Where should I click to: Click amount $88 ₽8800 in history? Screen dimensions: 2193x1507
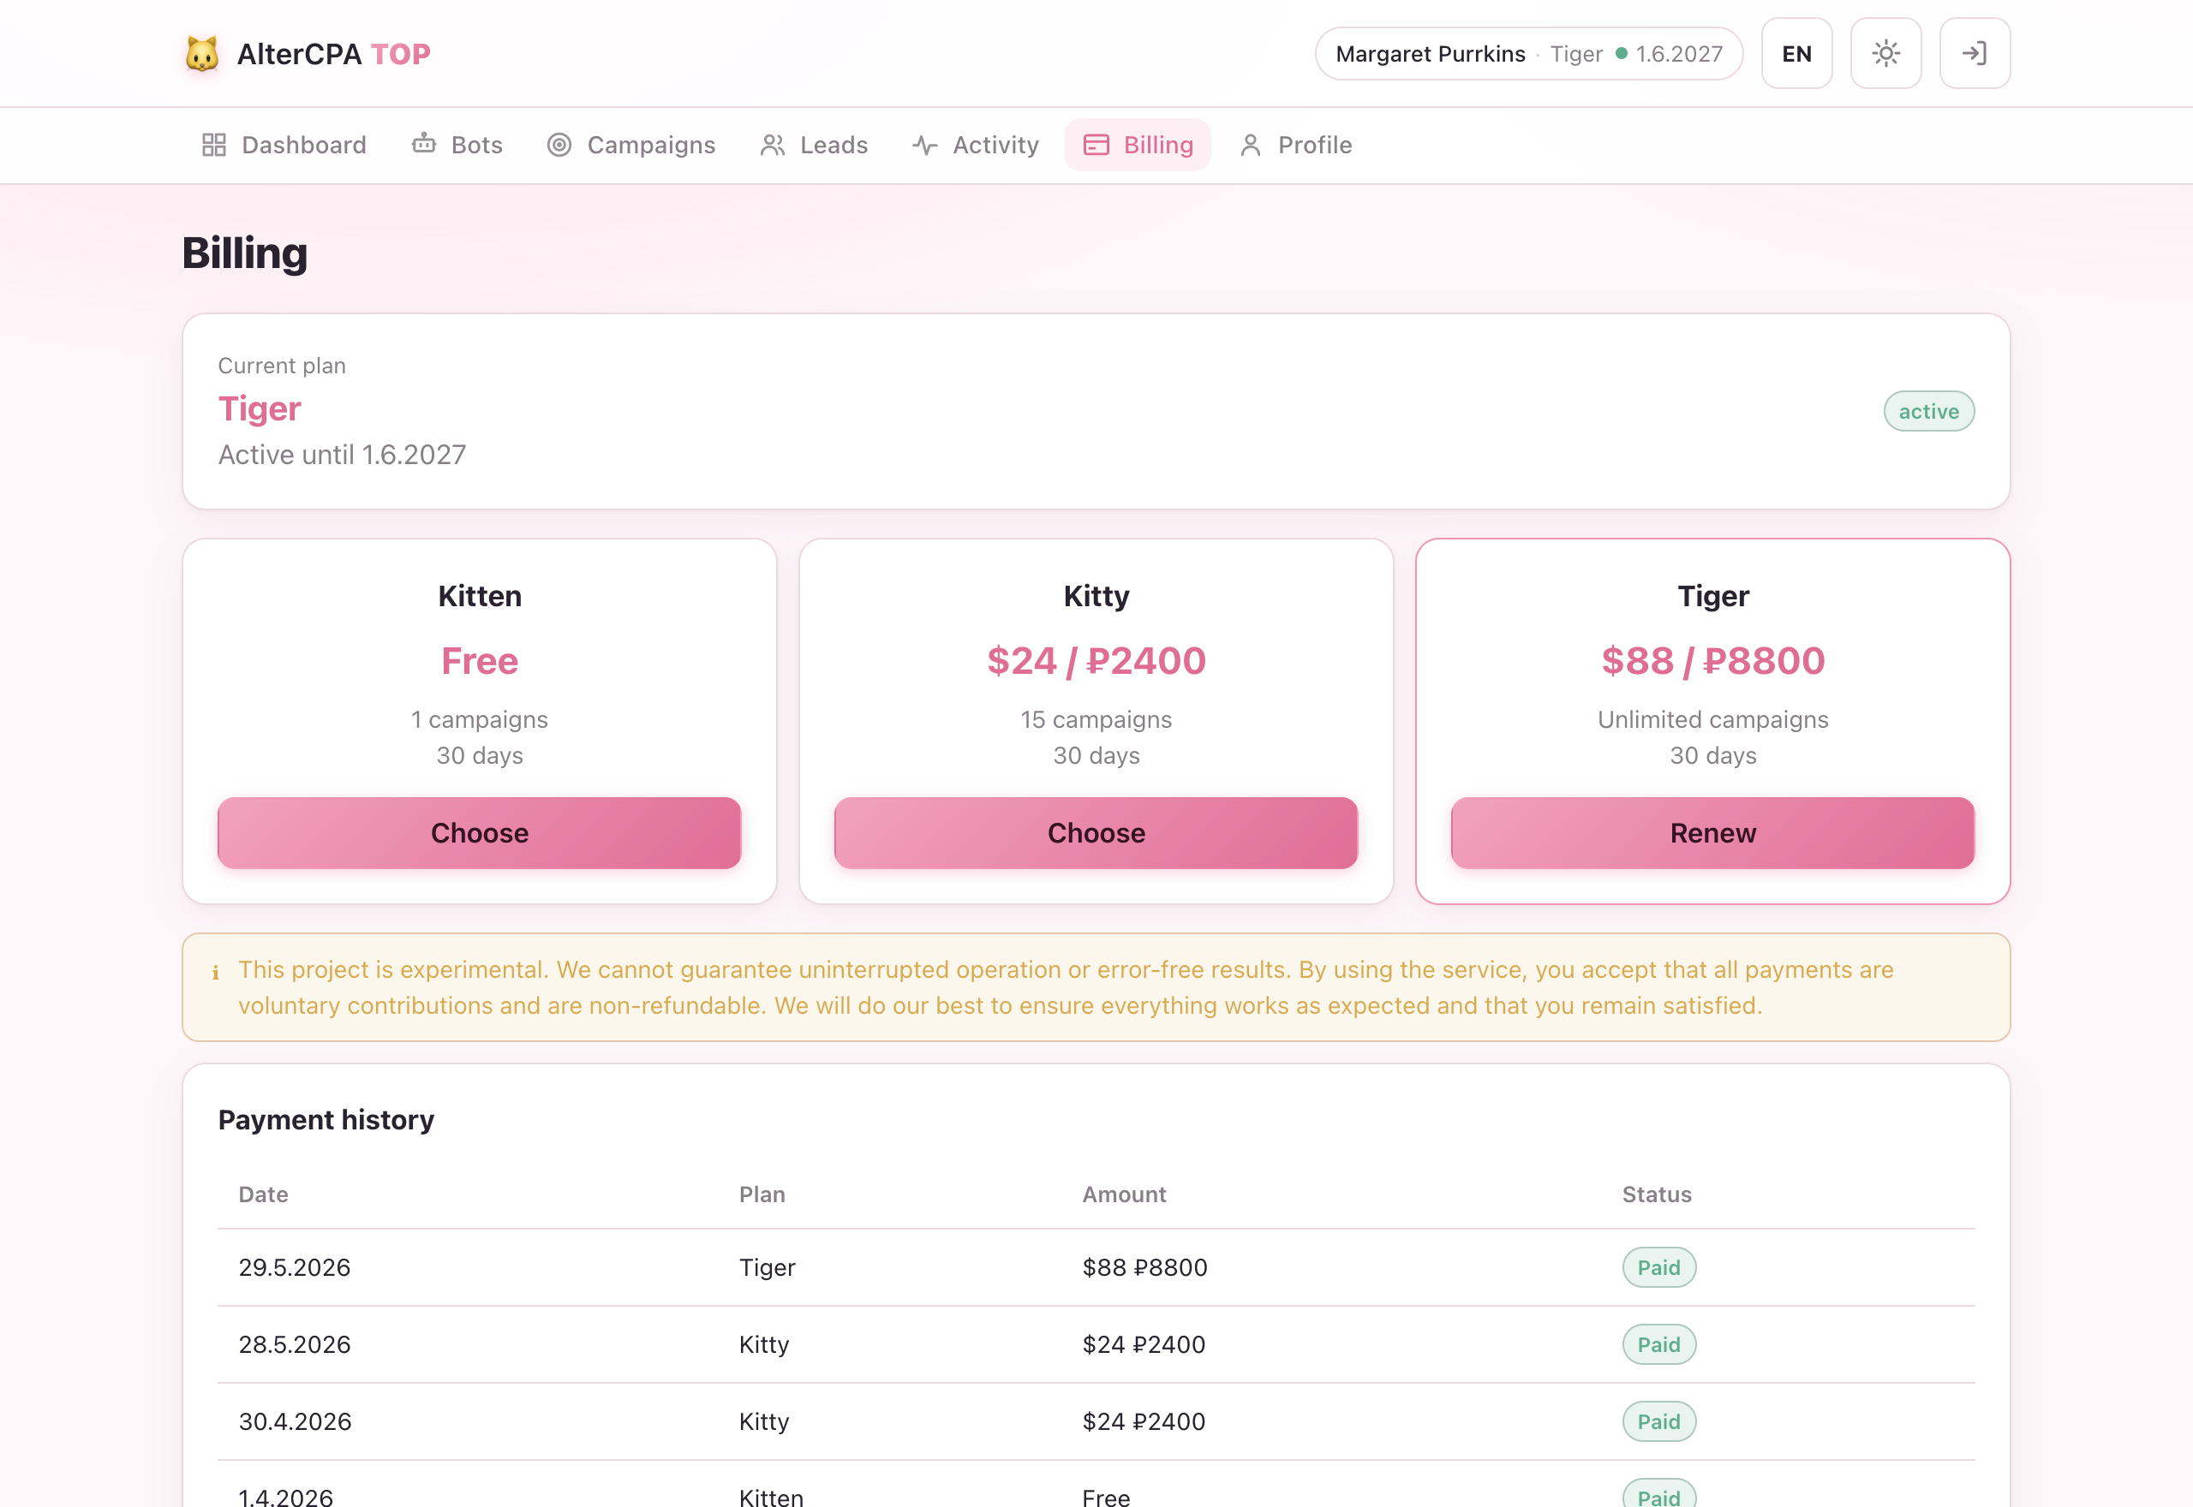point(1144,1267)
